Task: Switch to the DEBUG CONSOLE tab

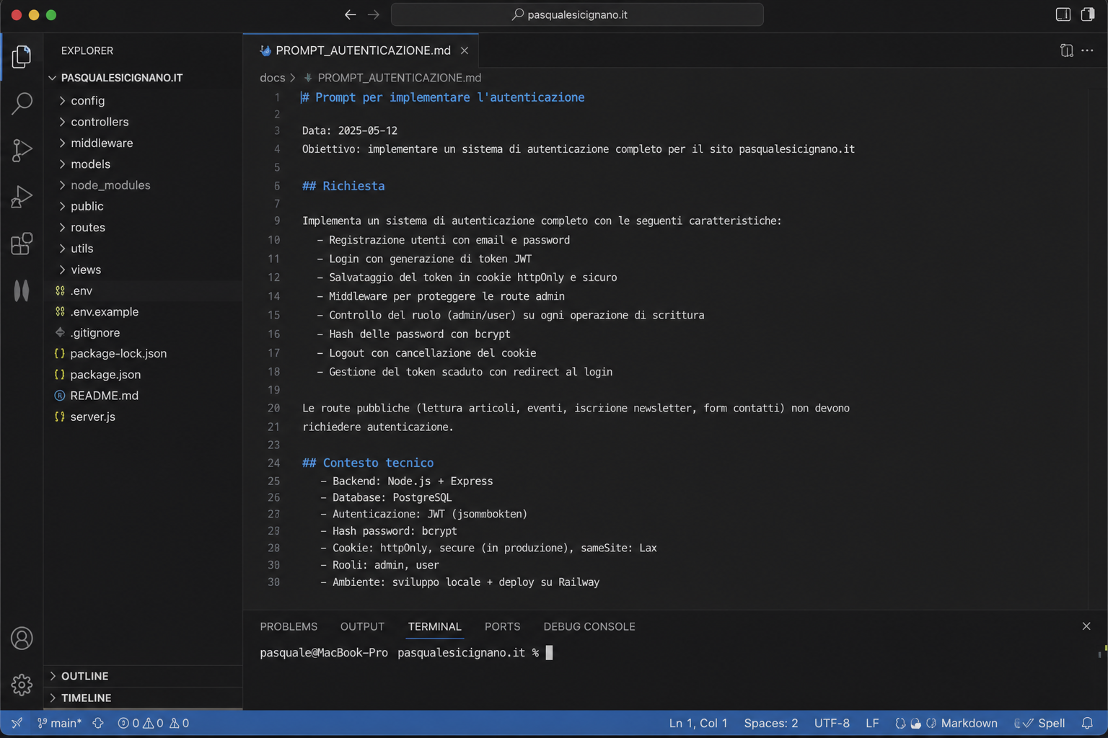Action: click(589, 626)
